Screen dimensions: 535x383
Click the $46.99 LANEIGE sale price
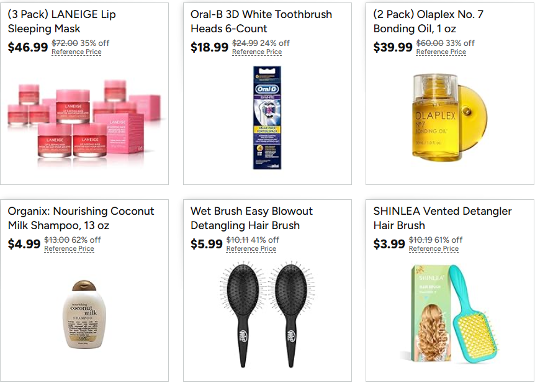[x=28, y=47]
